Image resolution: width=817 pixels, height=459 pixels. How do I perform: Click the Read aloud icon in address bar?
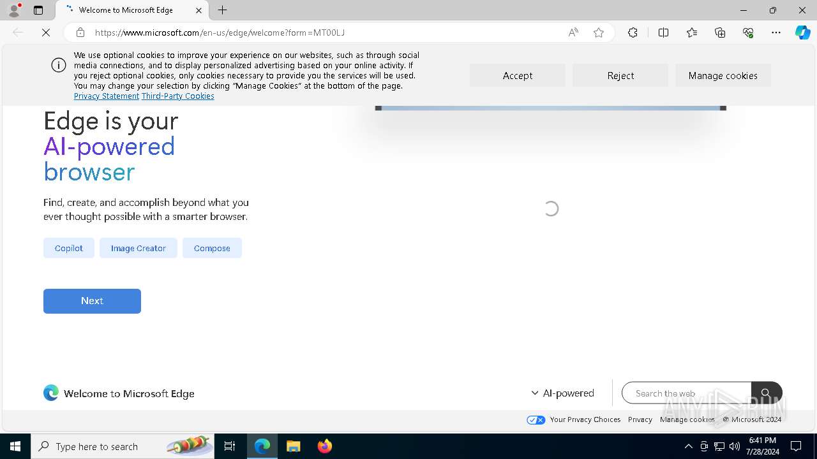click(x=573, y=33)
